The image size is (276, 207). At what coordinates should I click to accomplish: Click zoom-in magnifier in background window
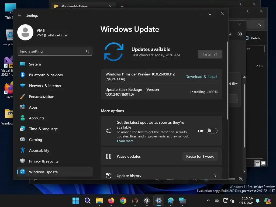241,179
